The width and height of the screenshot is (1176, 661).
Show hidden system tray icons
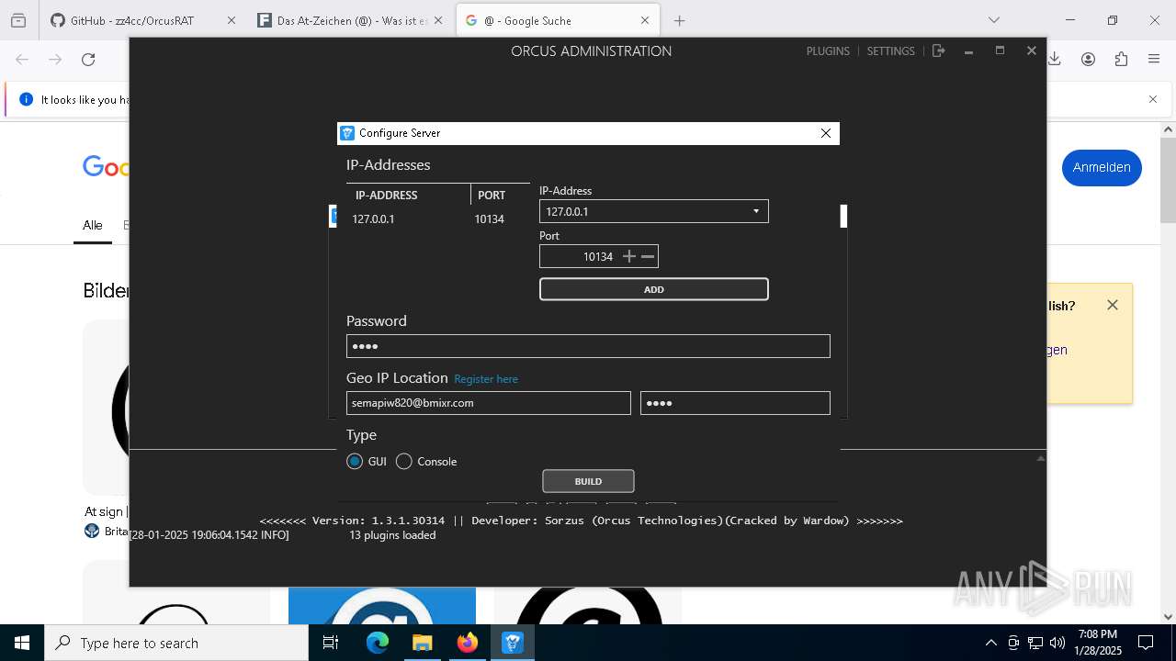coord(990,643)
